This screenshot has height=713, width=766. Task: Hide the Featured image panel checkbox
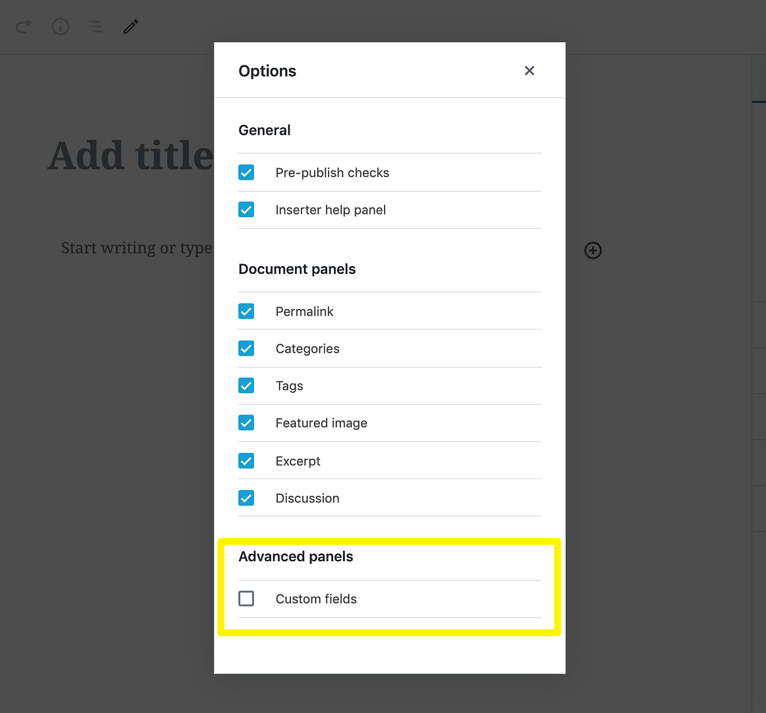(x=246, y=423)
